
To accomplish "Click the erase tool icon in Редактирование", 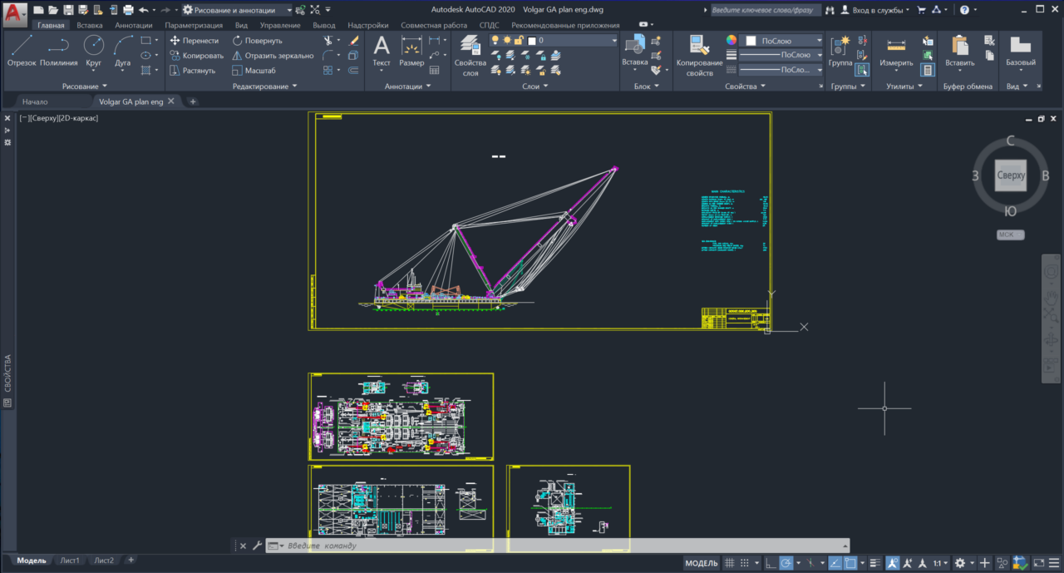I will 352,40.
